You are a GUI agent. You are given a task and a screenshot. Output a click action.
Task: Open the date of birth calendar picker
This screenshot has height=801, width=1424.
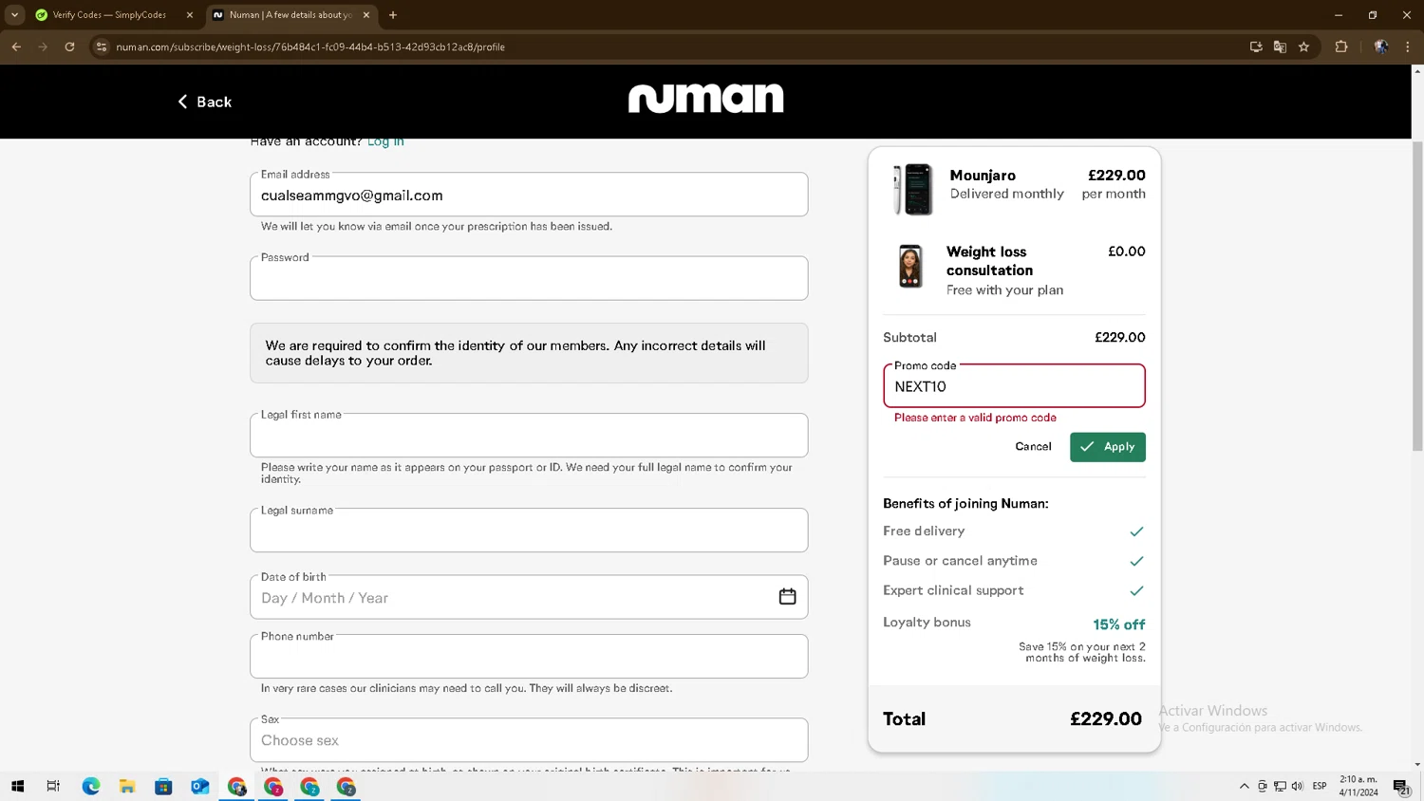tap(787, 597)
